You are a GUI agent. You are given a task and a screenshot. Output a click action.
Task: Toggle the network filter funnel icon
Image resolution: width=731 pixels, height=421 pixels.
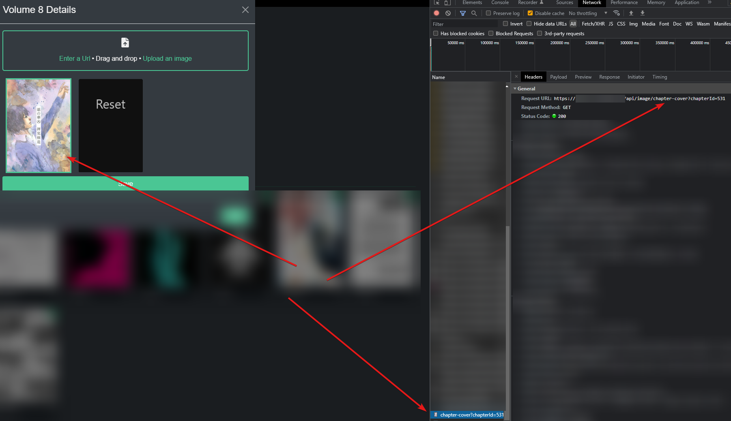click(x=462, y=13)
